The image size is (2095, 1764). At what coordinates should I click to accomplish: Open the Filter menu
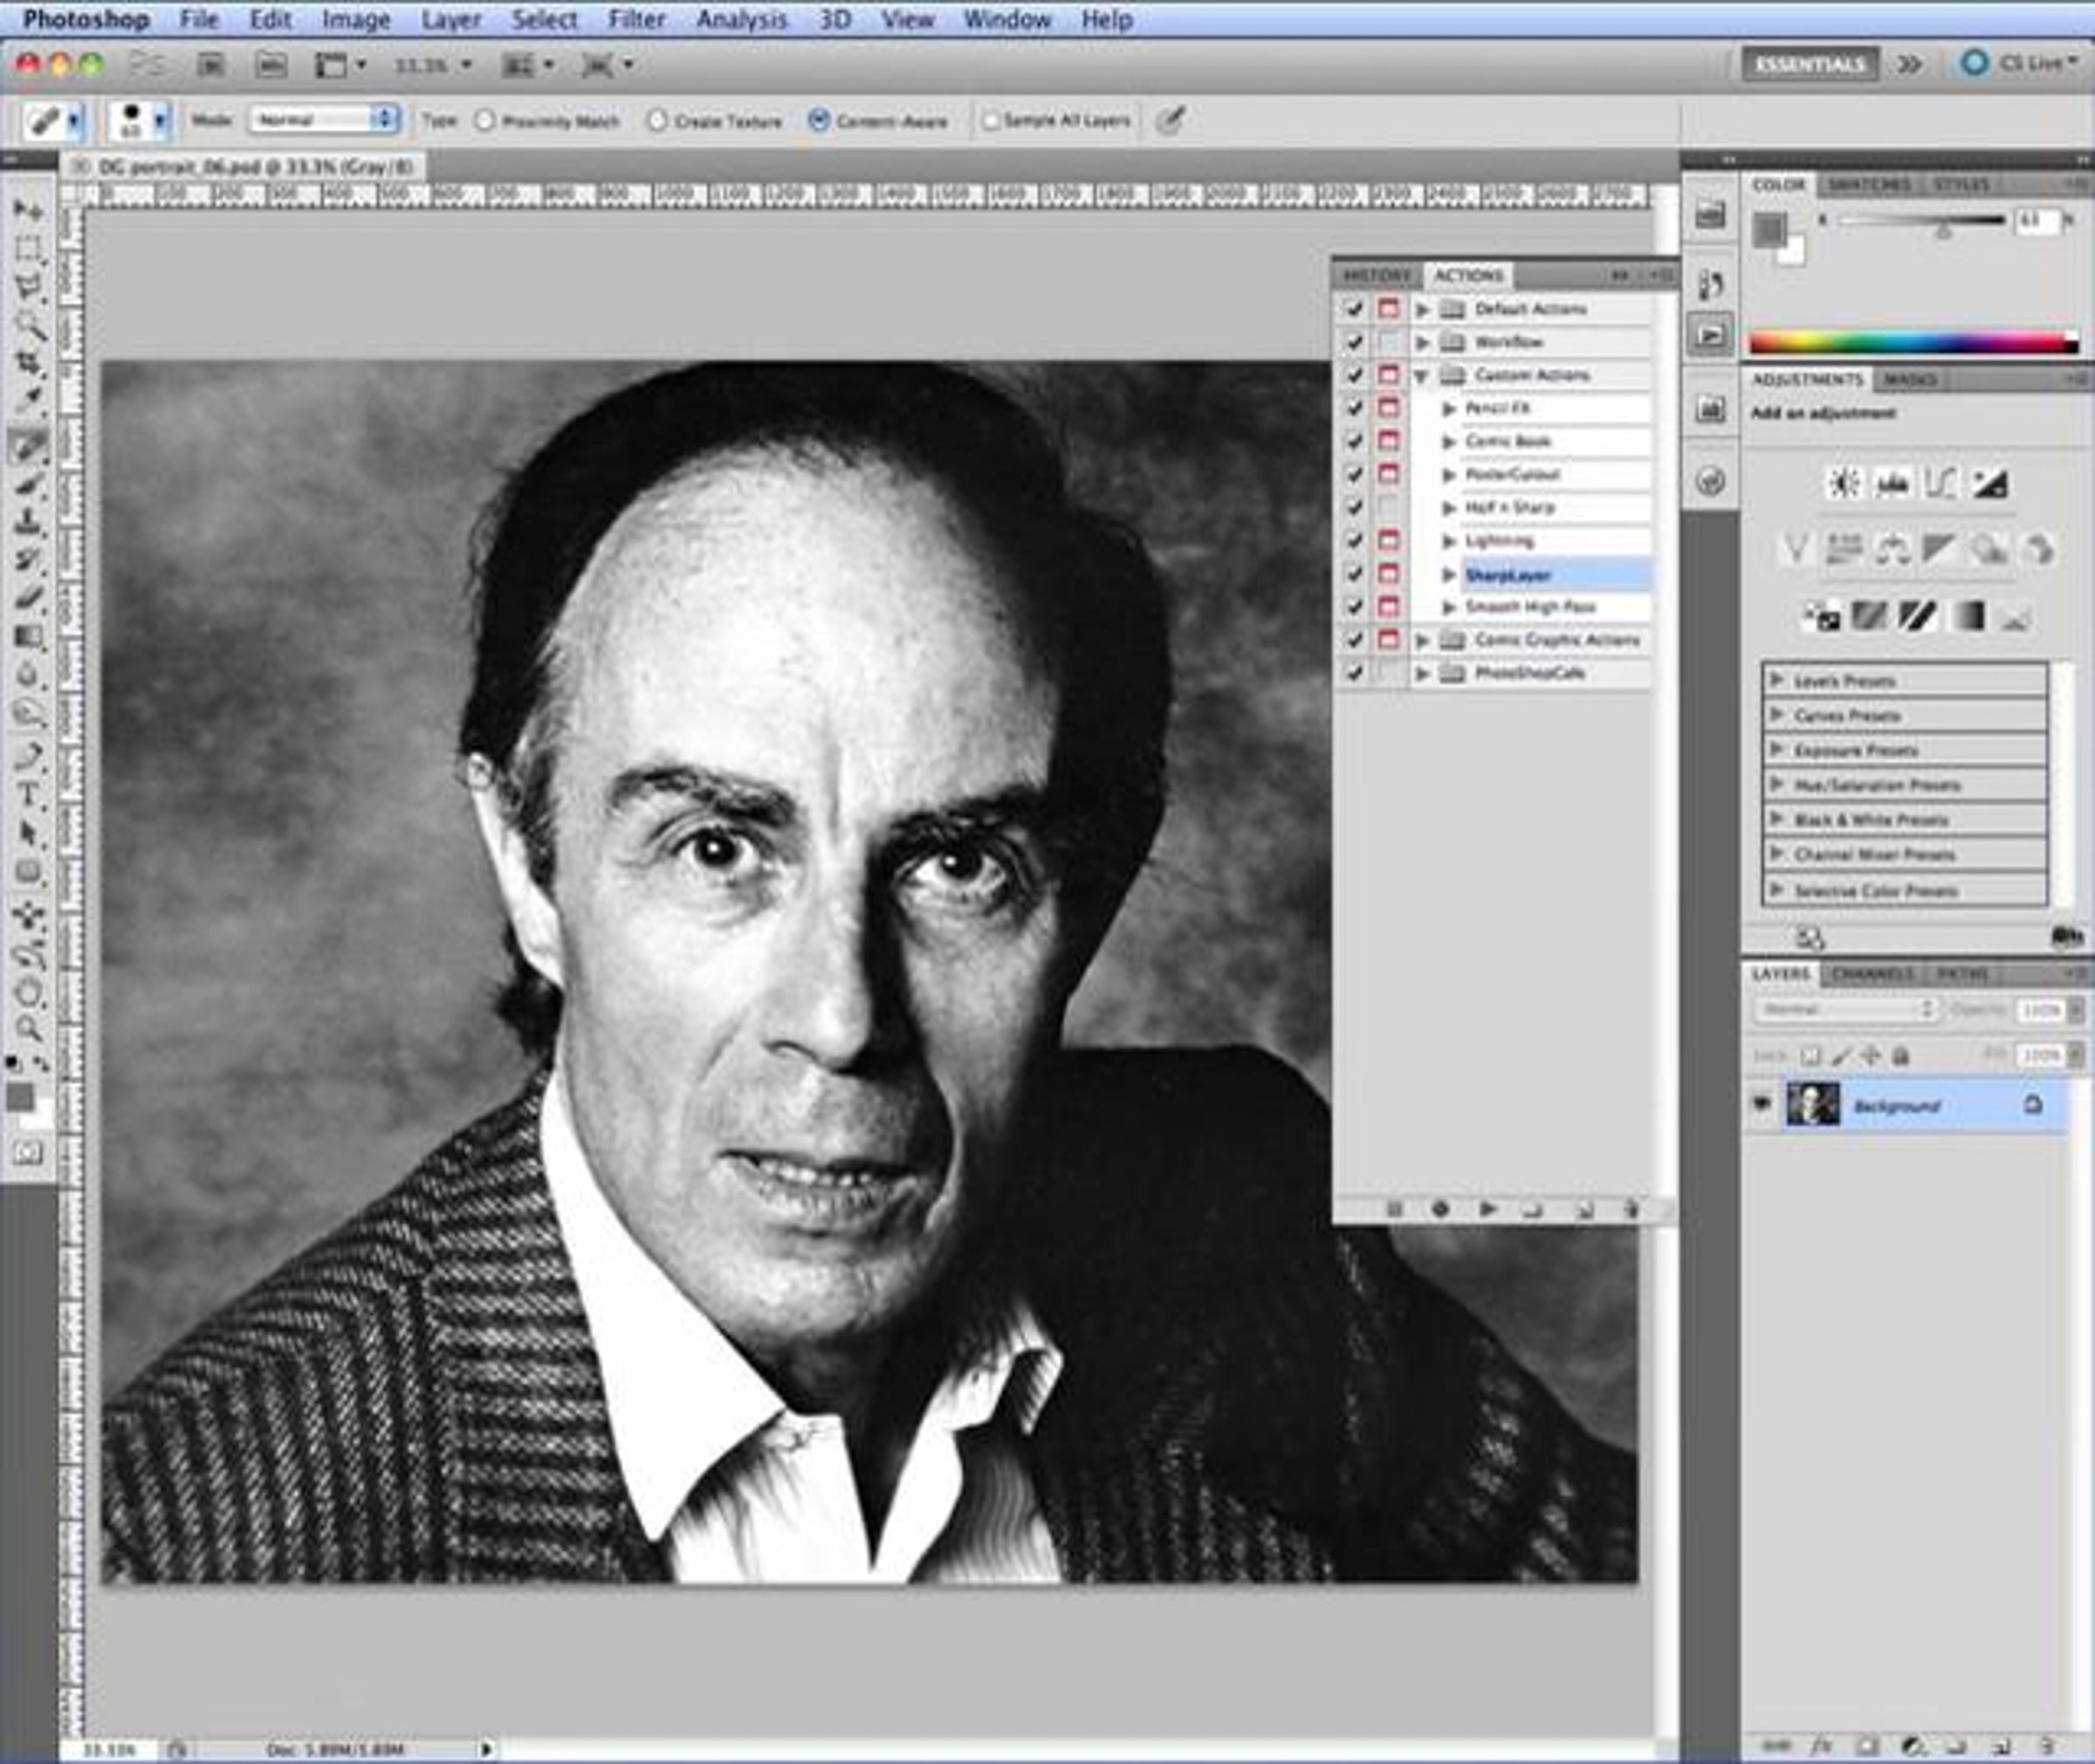point(636,19)
